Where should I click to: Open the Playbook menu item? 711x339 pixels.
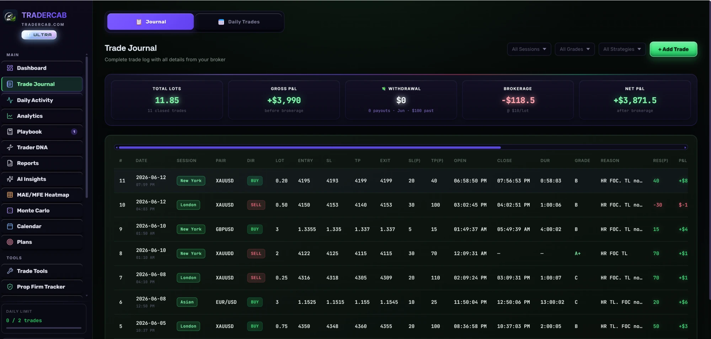(42, 131)
